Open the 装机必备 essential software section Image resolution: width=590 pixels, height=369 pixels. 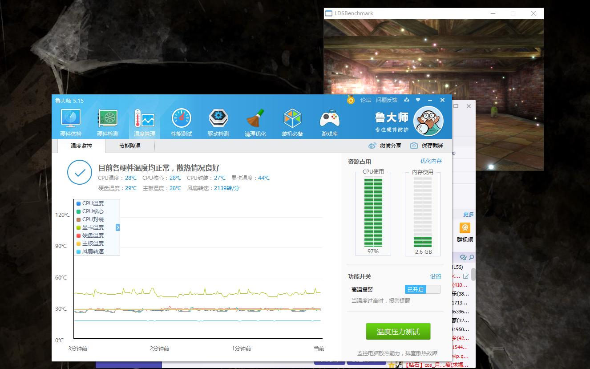tap(292, 122)
